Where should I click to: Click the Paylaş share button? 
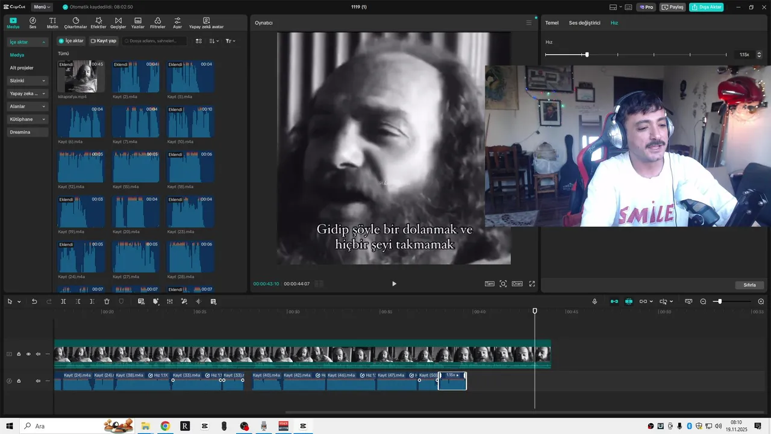point(673,7)
